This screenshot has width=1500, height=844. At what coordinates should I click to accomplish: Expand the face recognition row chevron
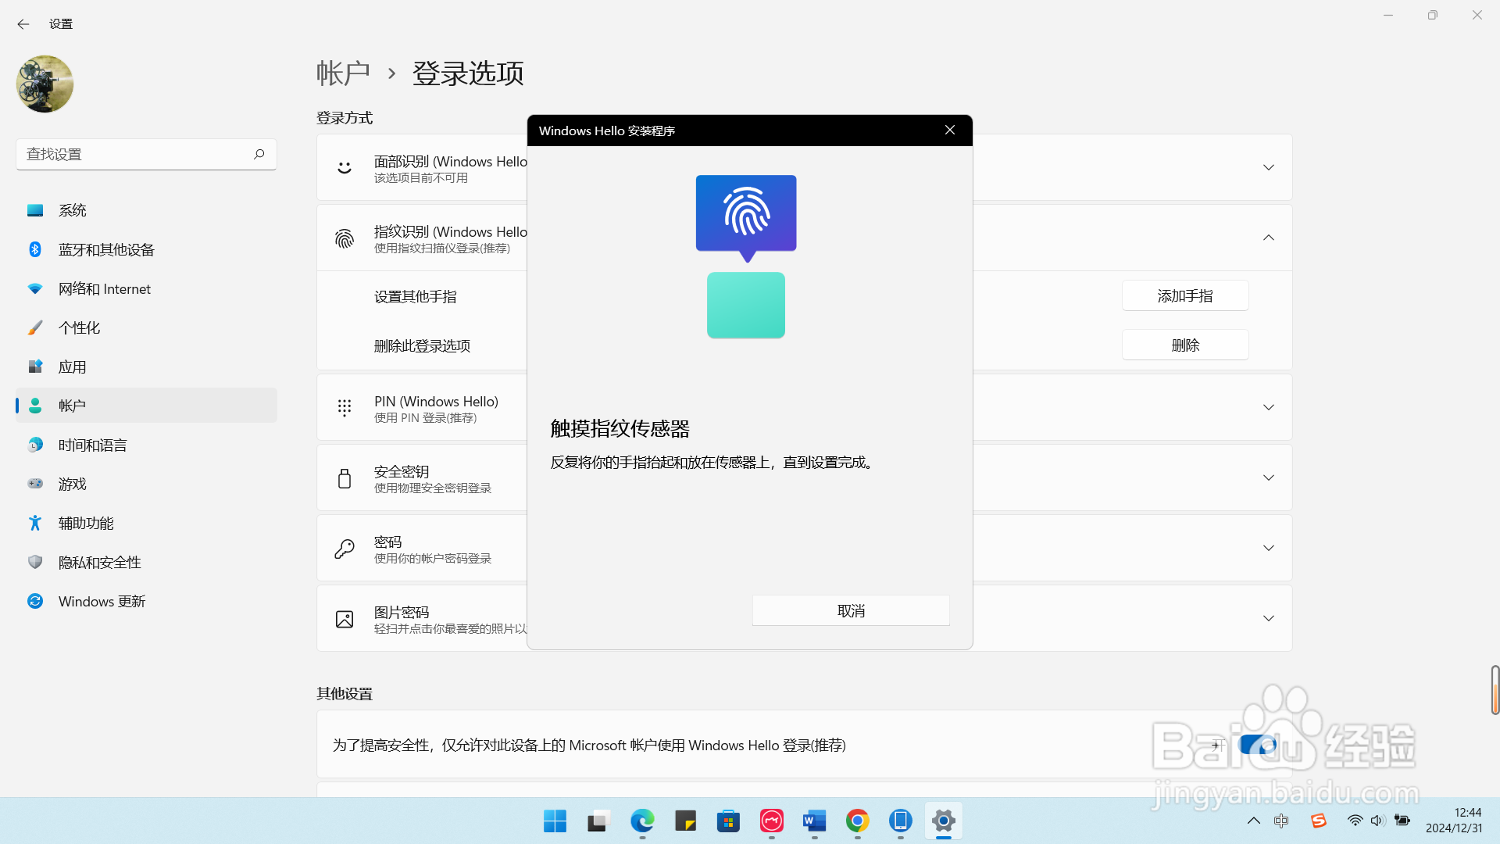pos(1269,167)
